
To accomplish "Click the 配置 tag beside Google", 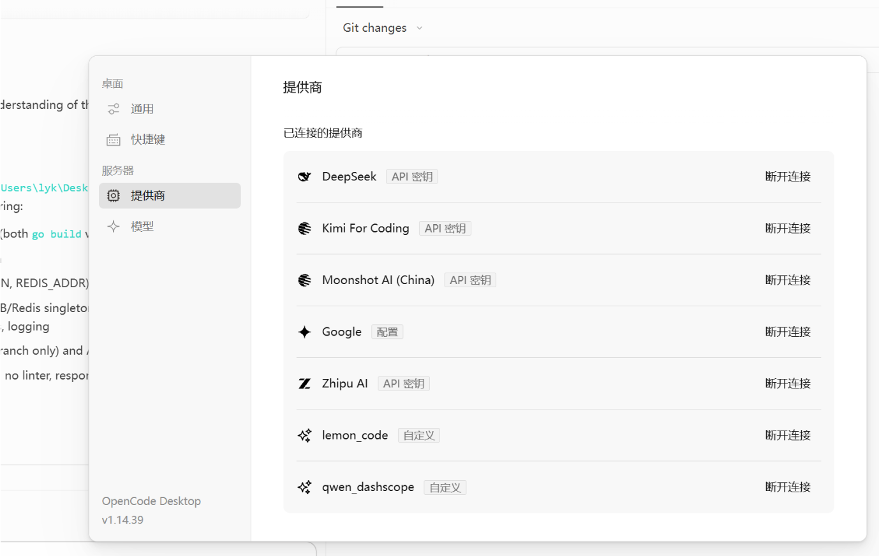I will click(387, 332).
